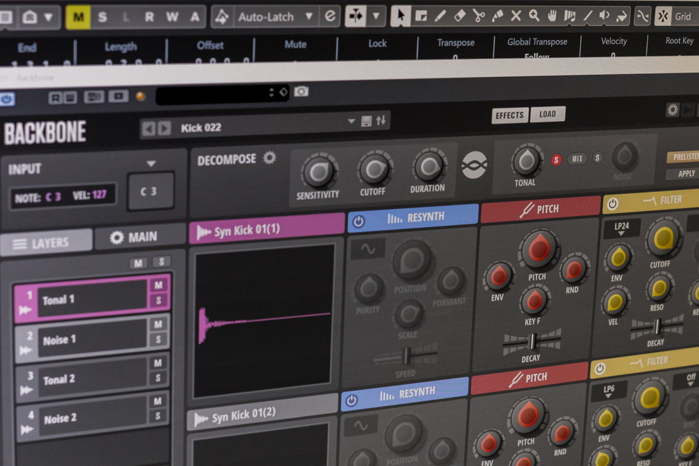Click the sine wave selector in first Resynth

368,249
